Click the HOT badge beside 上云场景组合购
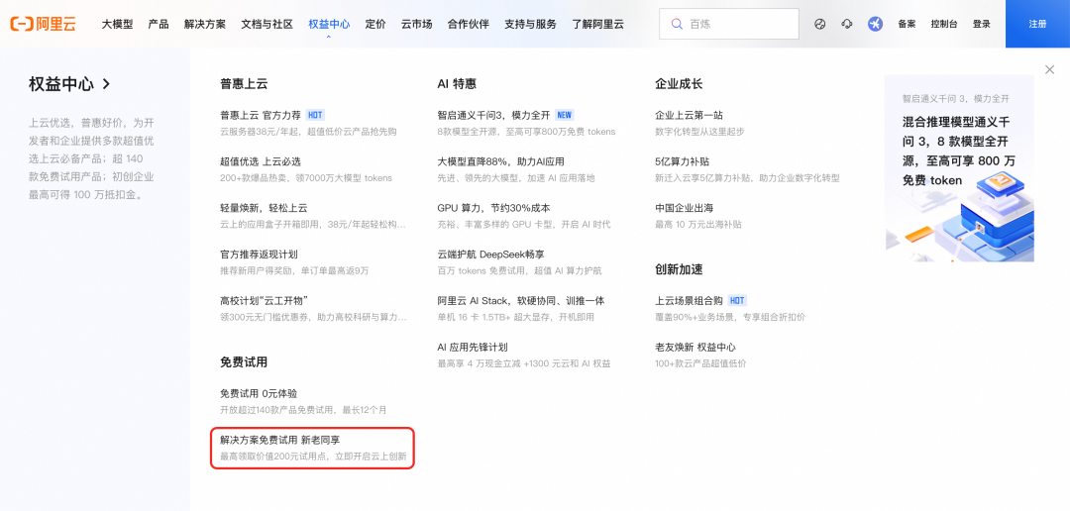 pyautogui.click(x=737, y=301)
